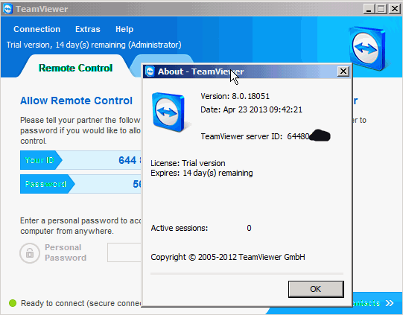Click OK button in About dialog
Viewport: 403px width, 315px height.
coord(316,289)
